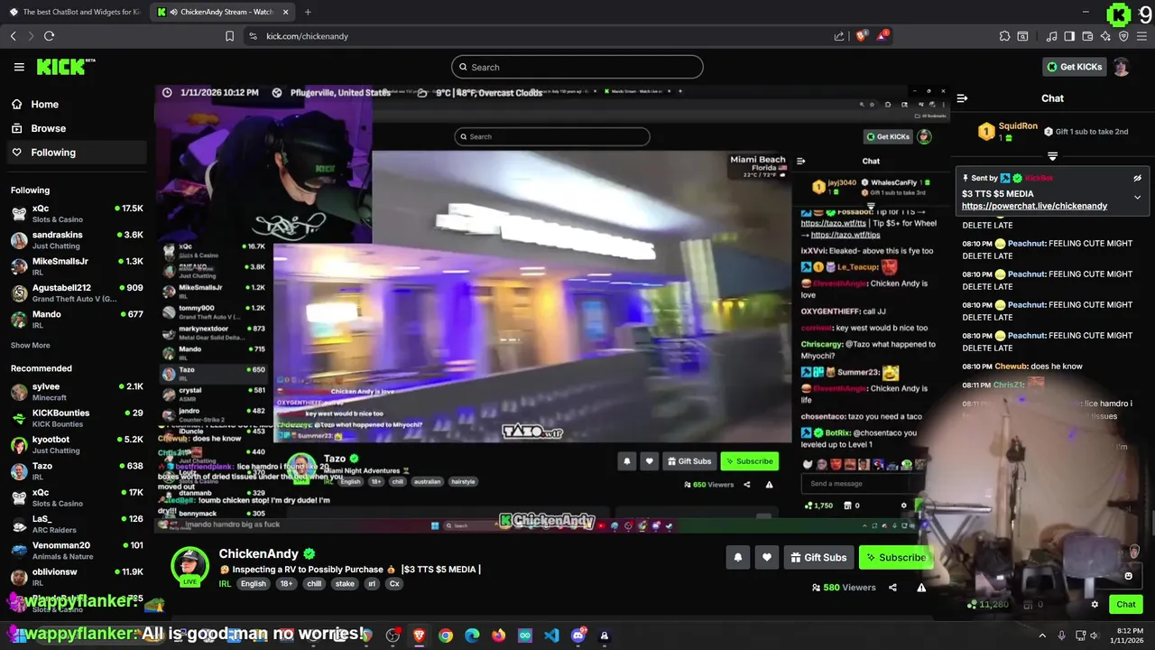Reload the page
The height and width of the screenshot is (650, 1155).
pyautogui.click(x=49, y=36)
